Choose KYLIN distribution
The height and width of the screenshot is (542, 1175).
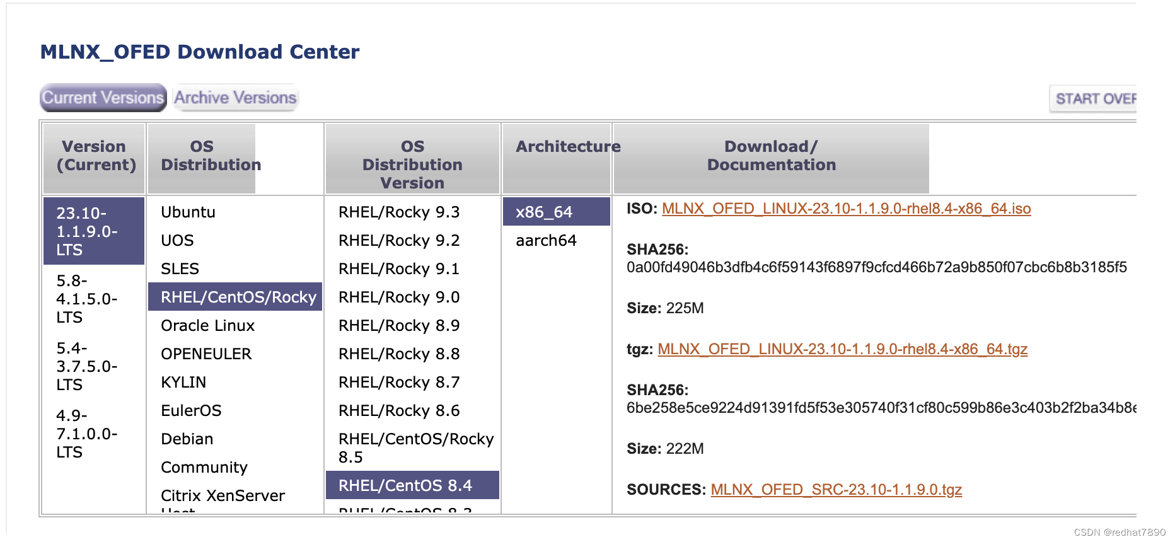235,382
